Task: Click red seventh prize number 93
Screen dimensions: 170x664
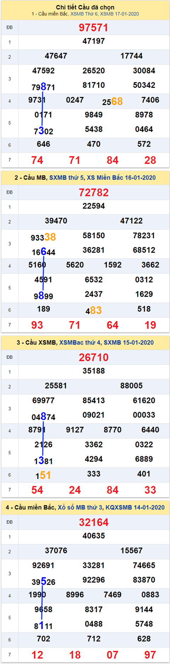Action: pyautogui.click(x=37, y=325)
